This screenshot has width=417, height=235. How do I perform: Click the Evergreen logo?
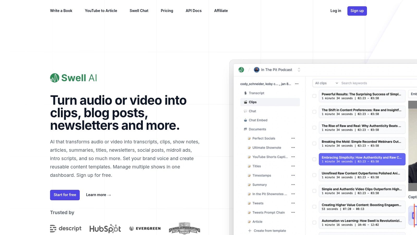145,228
